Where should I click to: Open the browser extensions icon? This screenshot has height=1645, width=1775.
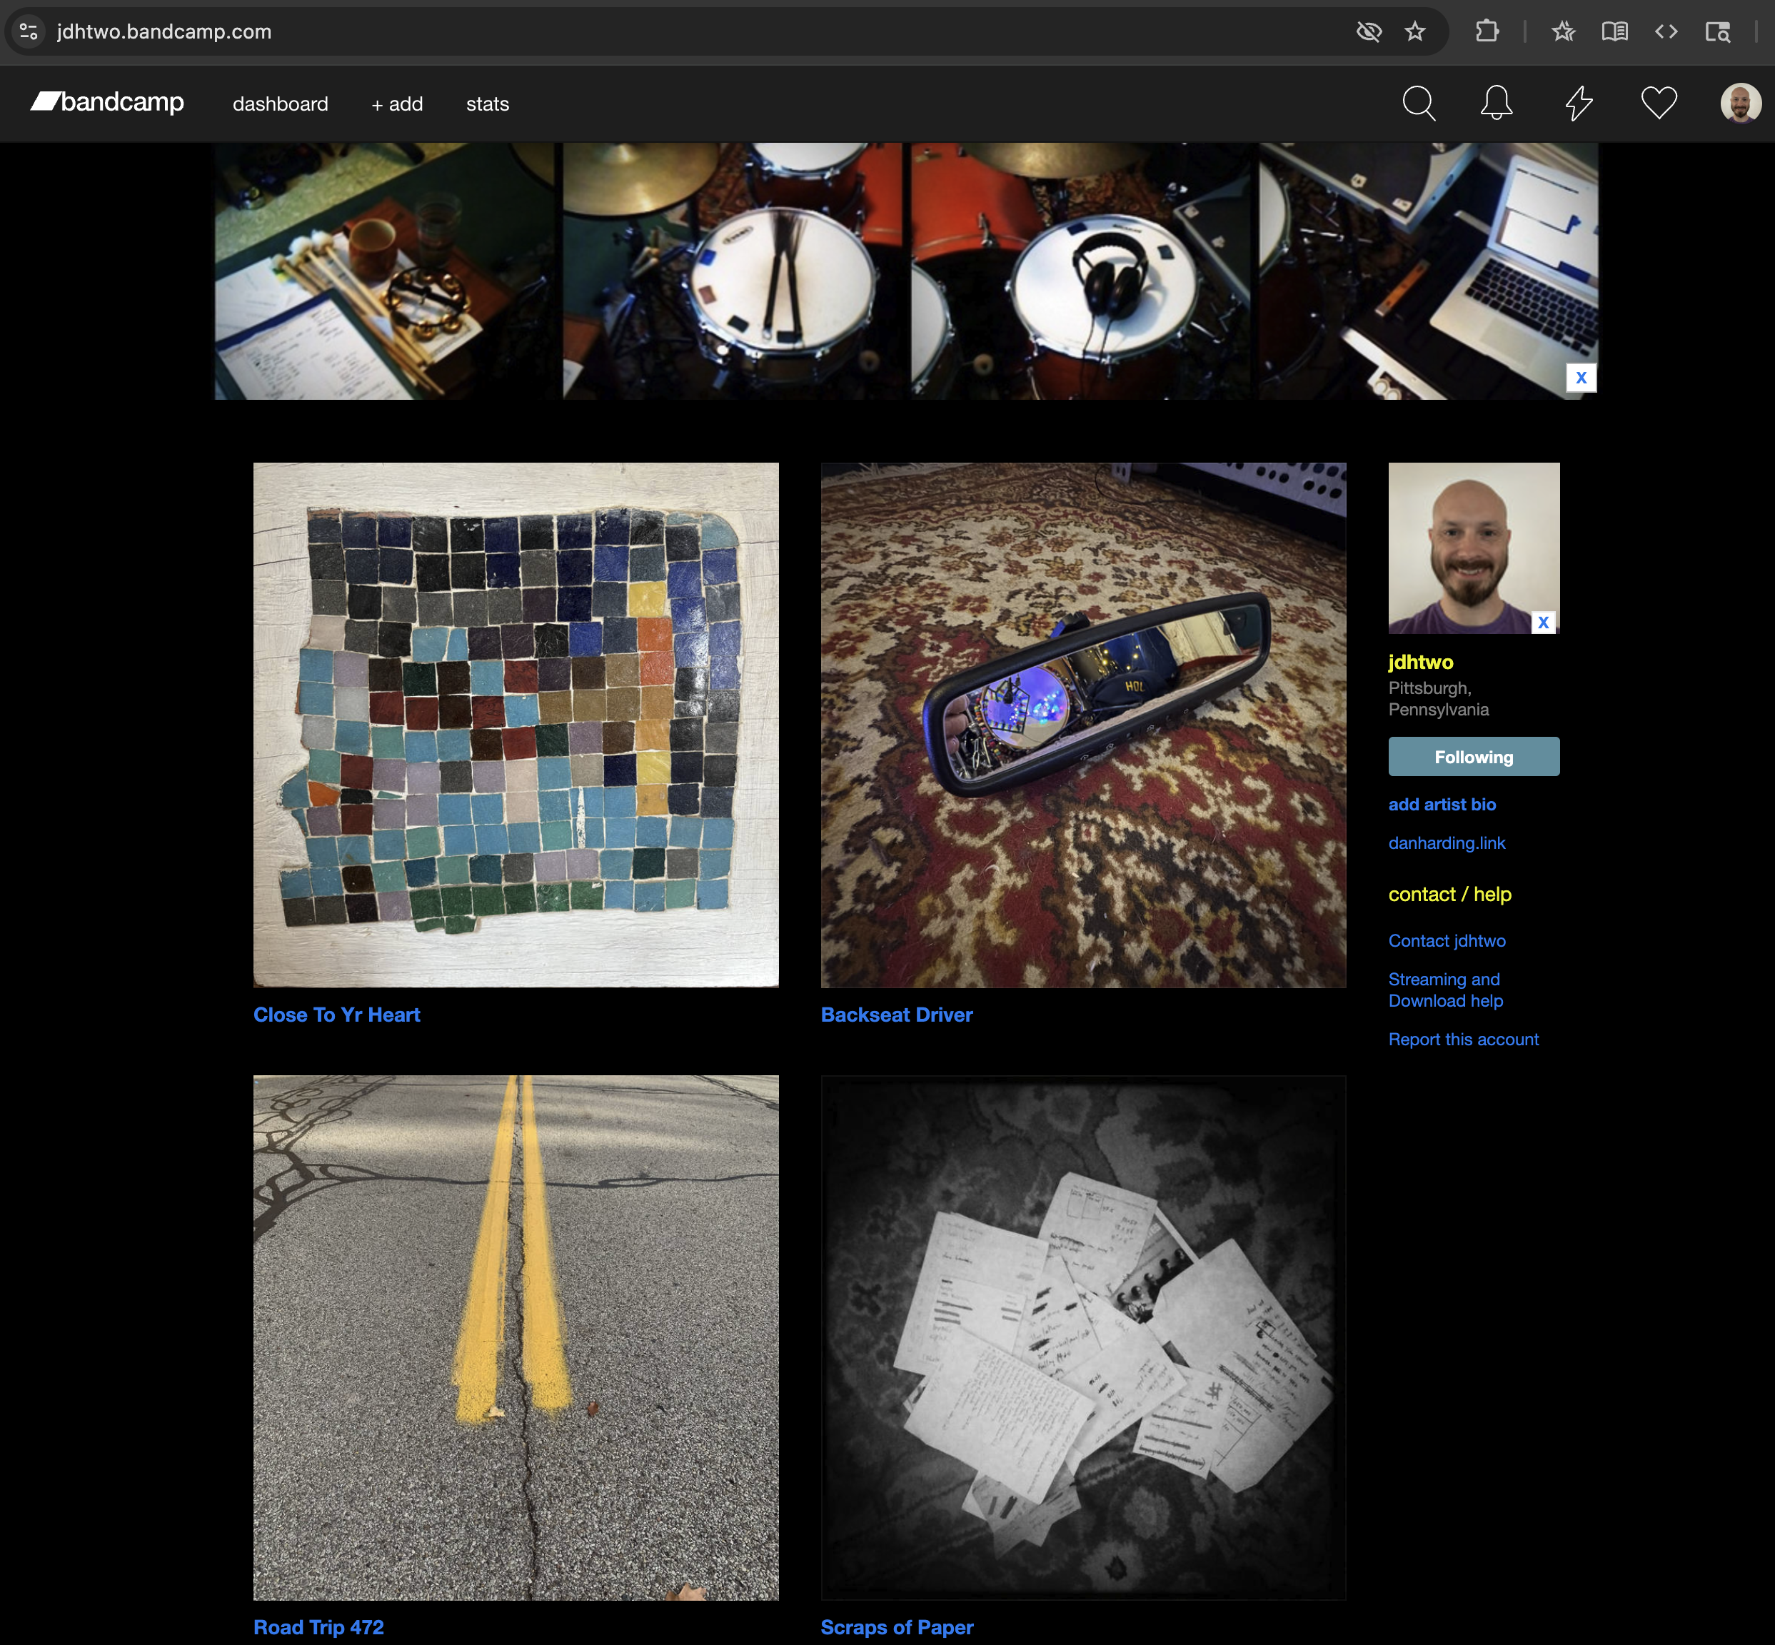[x=1486, y=31]
